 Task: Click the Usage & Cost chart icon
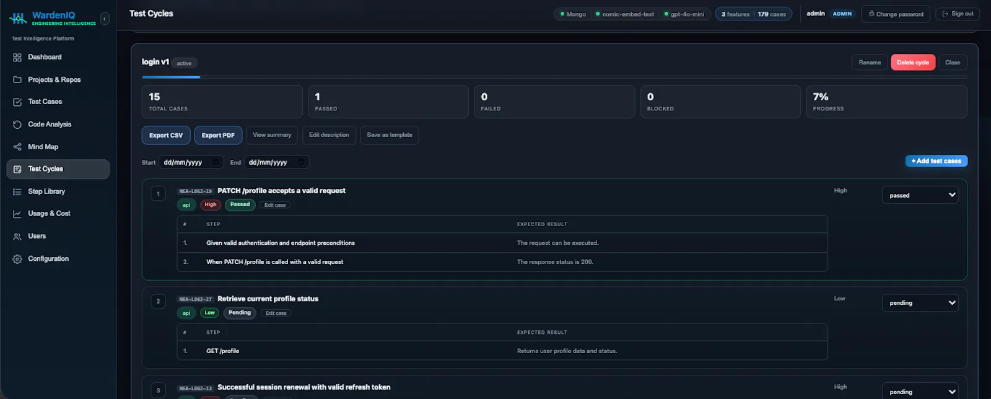click(17, 214)
